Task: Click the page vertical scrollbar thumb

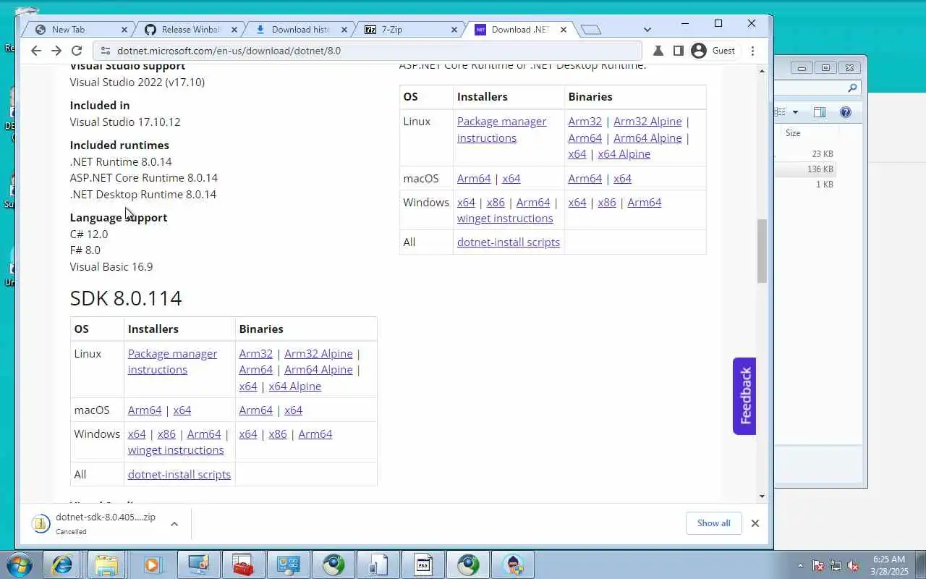Action: pyautogui.click(x=762, y=250)
